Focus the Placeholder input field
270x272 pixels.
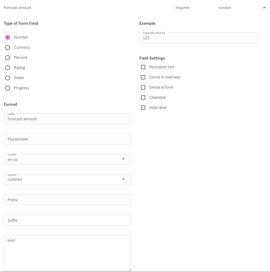(x=67, y=139)
